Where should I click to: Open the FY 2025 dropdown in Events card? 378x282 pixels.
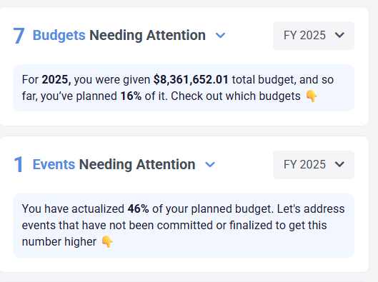(314, 165)
